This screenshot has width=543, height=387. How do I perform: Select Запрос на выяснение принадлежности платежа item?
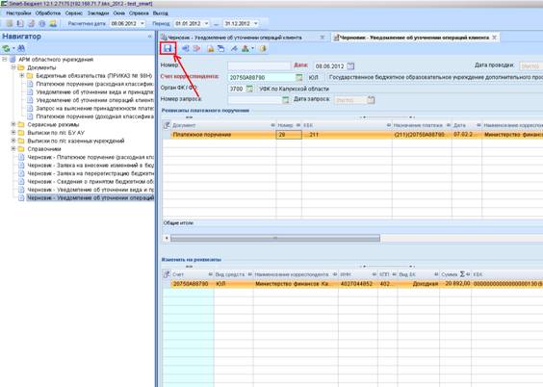95,109
